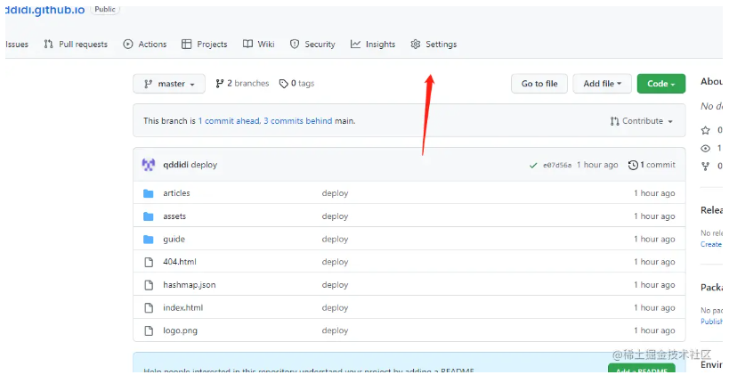The height and width of the screenshot is (375, 729).
Task: Click the 404.html file icon
Action: 149,262
